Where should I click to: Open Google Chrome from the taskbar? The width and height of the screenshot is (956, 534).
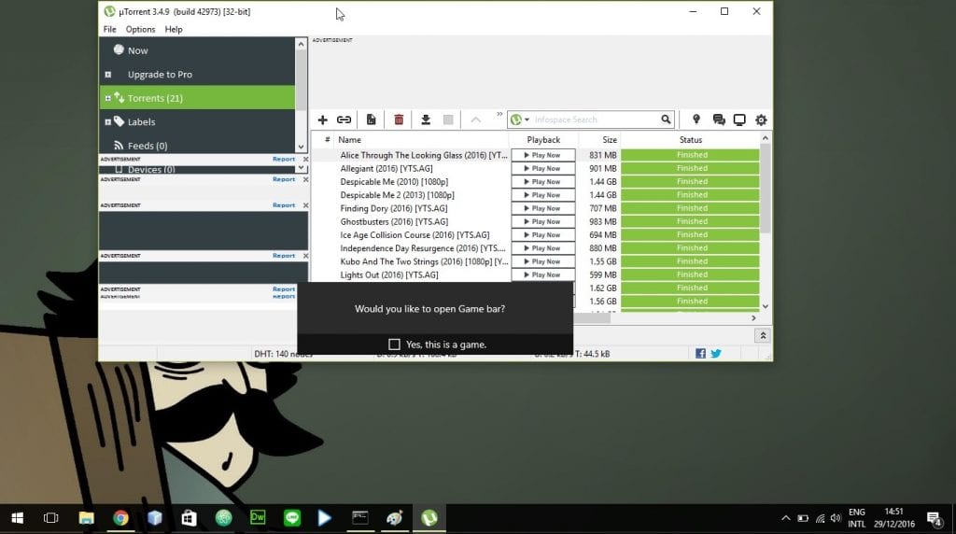120,517
